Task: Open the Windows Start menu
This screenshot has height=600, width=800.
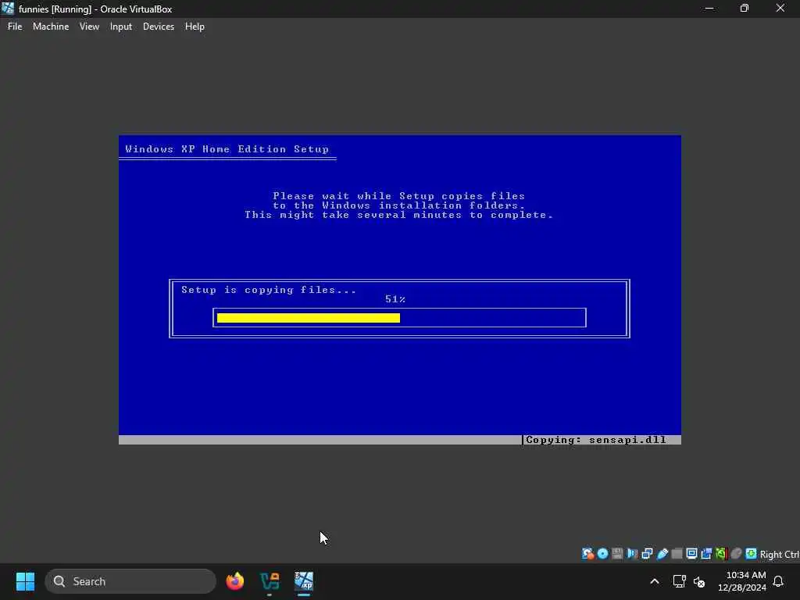Action: [x=25, y=581]
